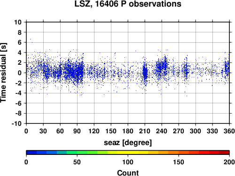
Task: Click the Count colorbar label
Action: pyautogui.click(x=128, y=173)
